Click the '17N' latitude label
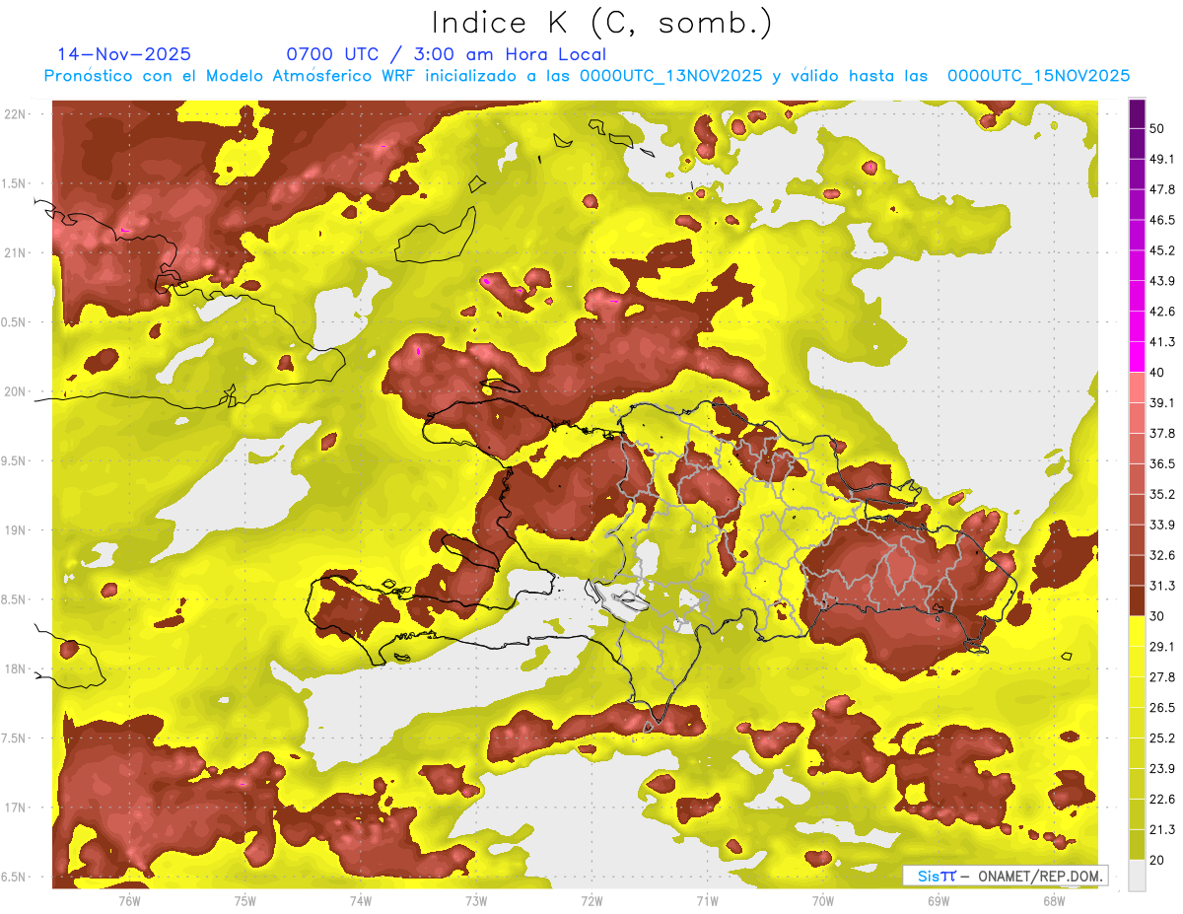 (17, 808)
